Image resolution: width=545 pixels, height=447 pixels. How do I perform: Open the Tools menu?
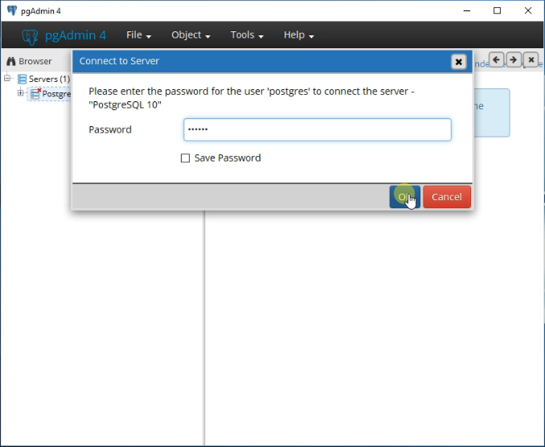click(x=247, y=35)
